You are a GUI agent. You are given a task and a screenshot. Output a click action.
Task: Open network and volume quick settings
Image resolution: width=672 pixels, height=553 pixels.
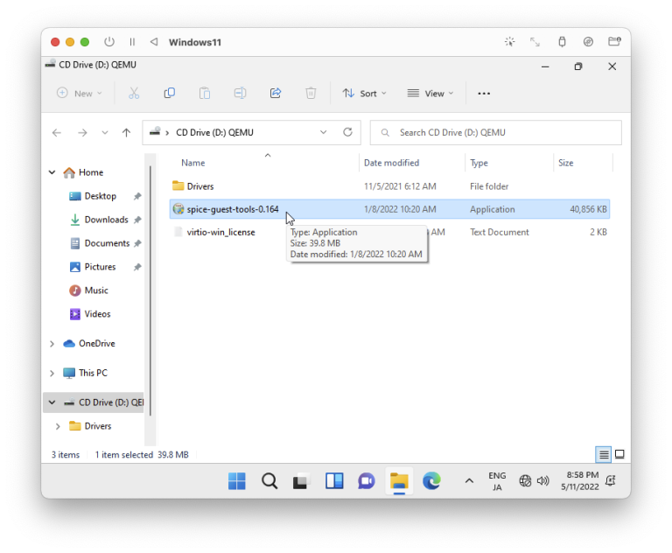tap(534, 481)
